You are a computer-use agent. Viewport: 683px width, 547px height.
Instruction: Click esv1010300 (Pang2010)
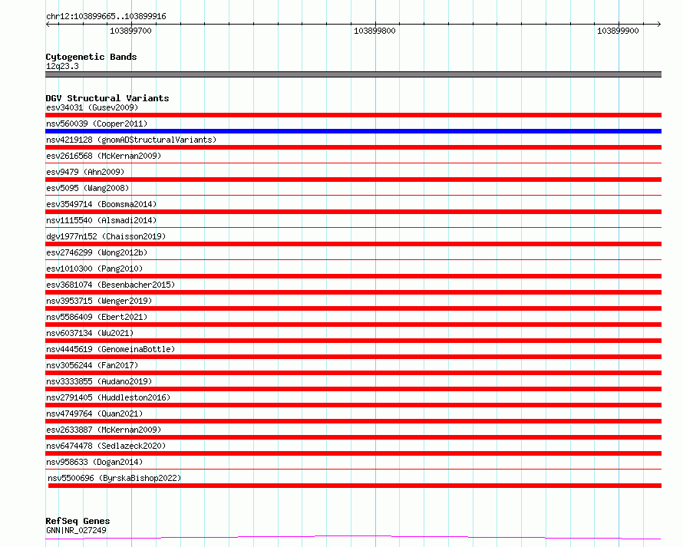pyautogui.click(x=94, y=269)
